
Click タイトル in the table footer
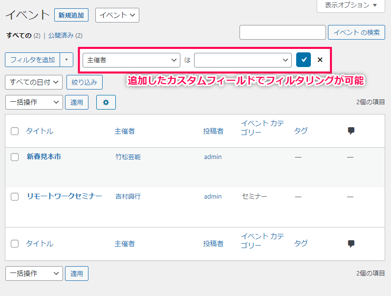pyautogui.click(x=40, y=244)
